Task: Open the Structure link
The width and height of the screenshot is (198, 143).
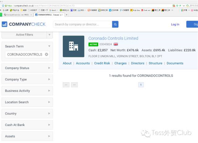Action: click(156, 63)
